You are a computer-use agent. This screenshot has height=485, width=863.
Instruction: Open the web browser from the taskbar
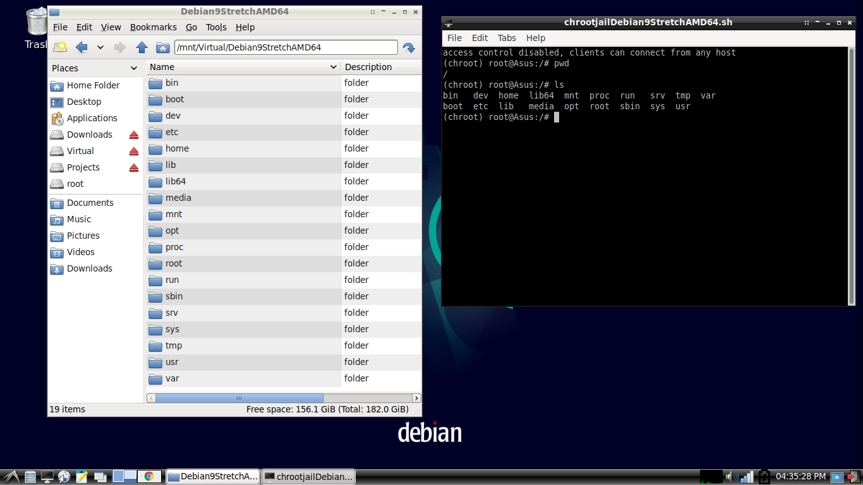[x=63, y=477]
